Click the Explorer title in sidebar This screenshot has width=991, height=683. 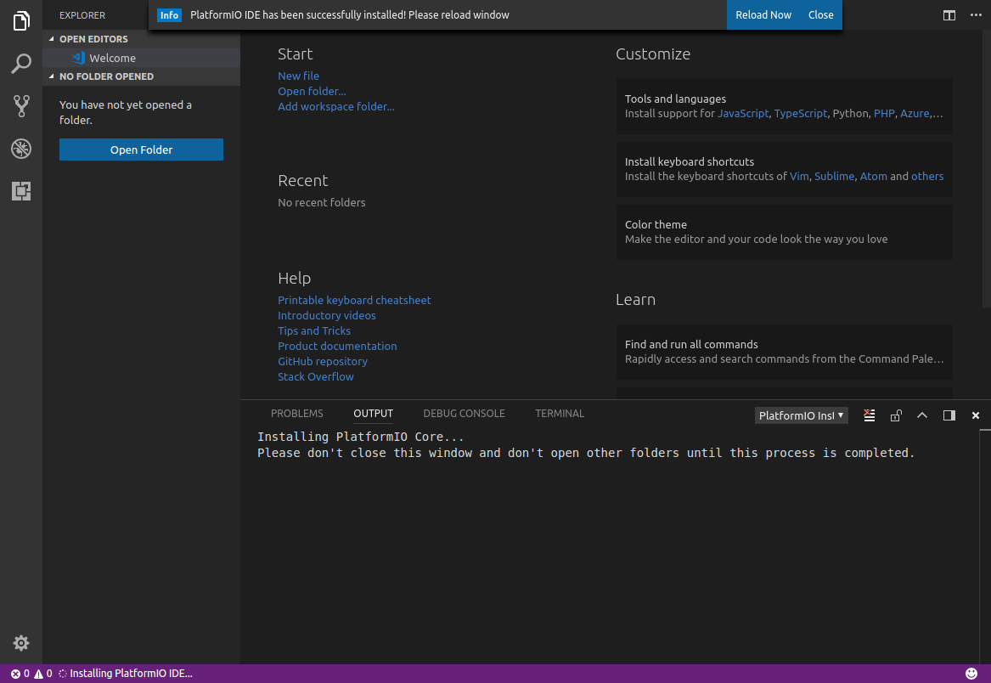82,15
